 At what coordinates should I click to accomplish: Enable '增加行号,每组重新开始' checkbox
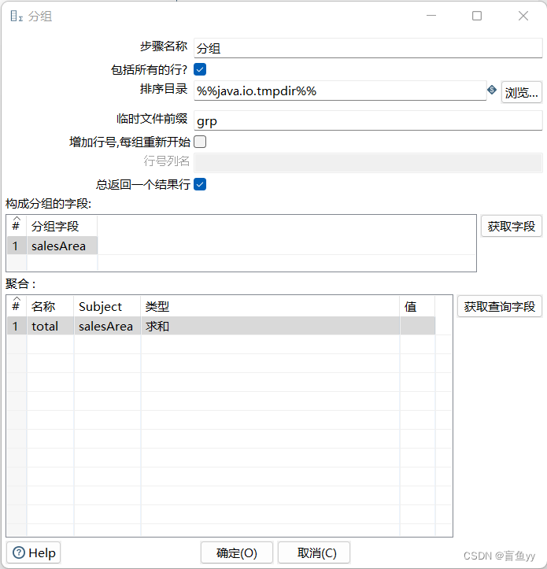200,142
